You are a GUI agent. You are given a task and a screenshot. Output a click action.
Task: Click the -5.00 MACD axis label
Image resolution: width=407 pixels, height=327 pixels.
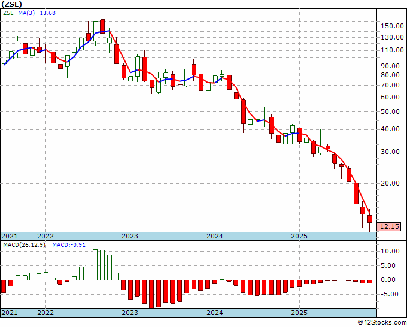point(390,294)
